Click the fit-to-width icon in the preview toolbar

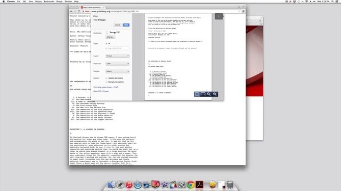pos(203,94)
